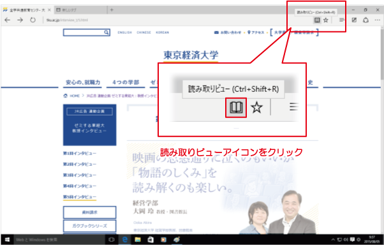This screenshot has width=384, height=245.
Task: Click the reading view book icon in toolbar
Action: [317, 20]
